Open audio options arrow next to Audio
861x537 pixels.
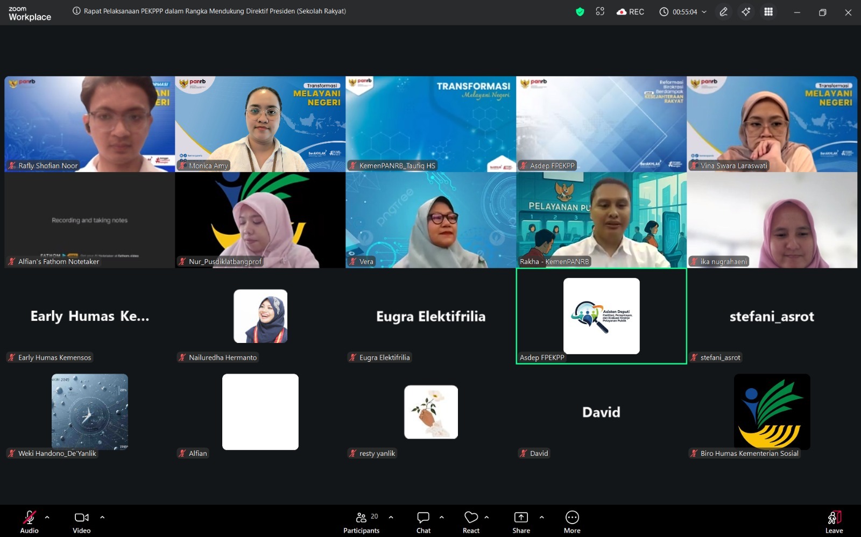(47, 517)
